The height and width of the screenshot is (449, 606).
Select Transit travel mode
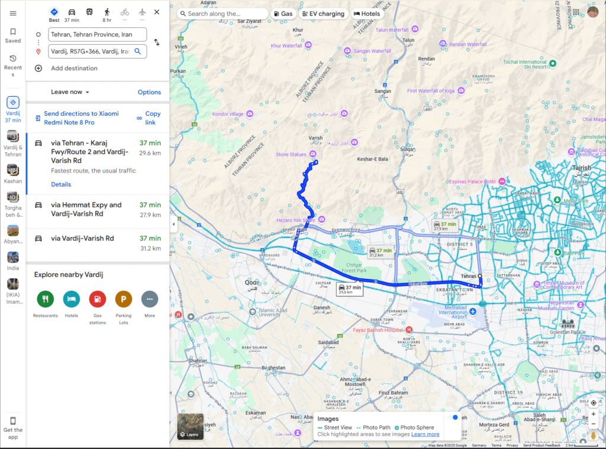[89, 12]
